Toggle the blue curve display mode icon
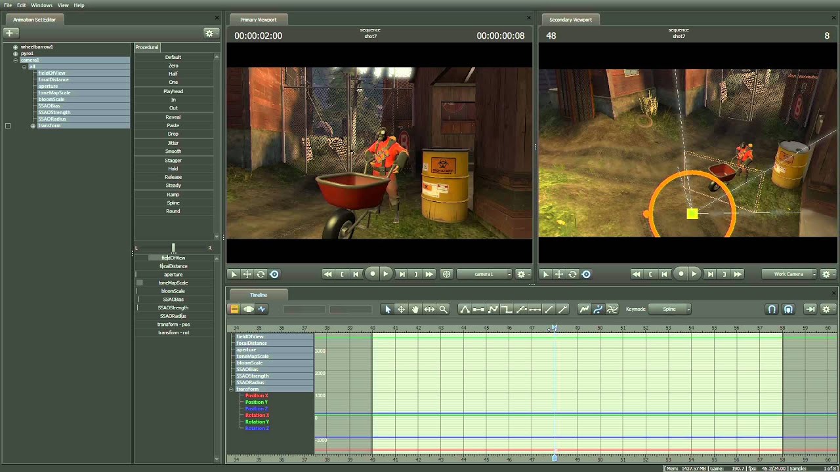 coord(598,309)
